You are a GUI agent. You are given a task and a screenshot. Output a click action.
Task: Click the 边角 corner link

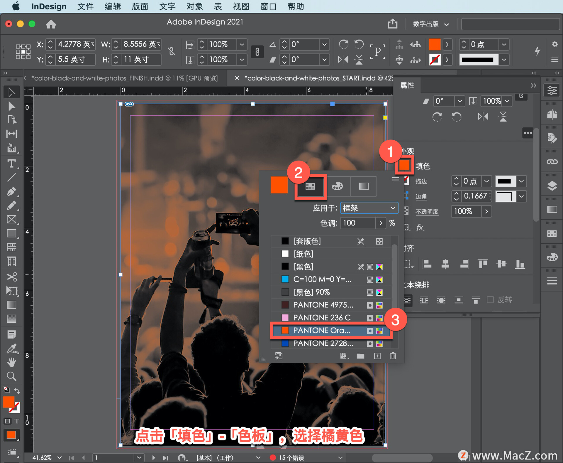(x=421, y=196)
